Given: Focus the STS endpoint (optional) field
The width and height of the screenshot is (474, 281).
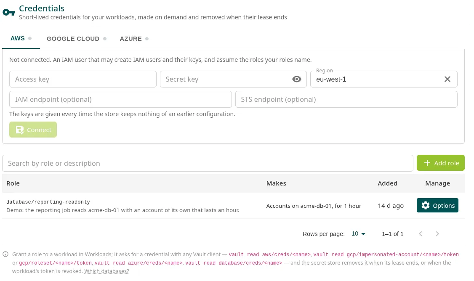Looking at the screenshot, I should (x=346, y=99).
